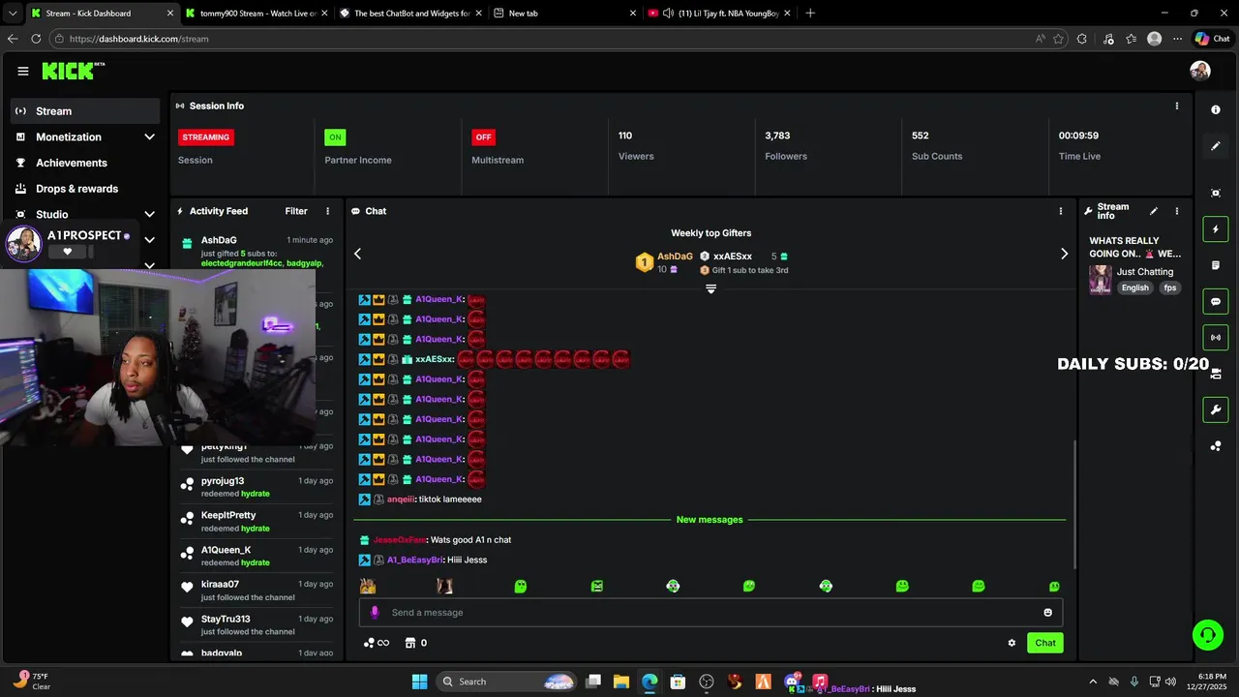Open the hamburger navigation menu
This screenshot has height=697, width=1239.
pyautogui.click(x=22, y=71)
